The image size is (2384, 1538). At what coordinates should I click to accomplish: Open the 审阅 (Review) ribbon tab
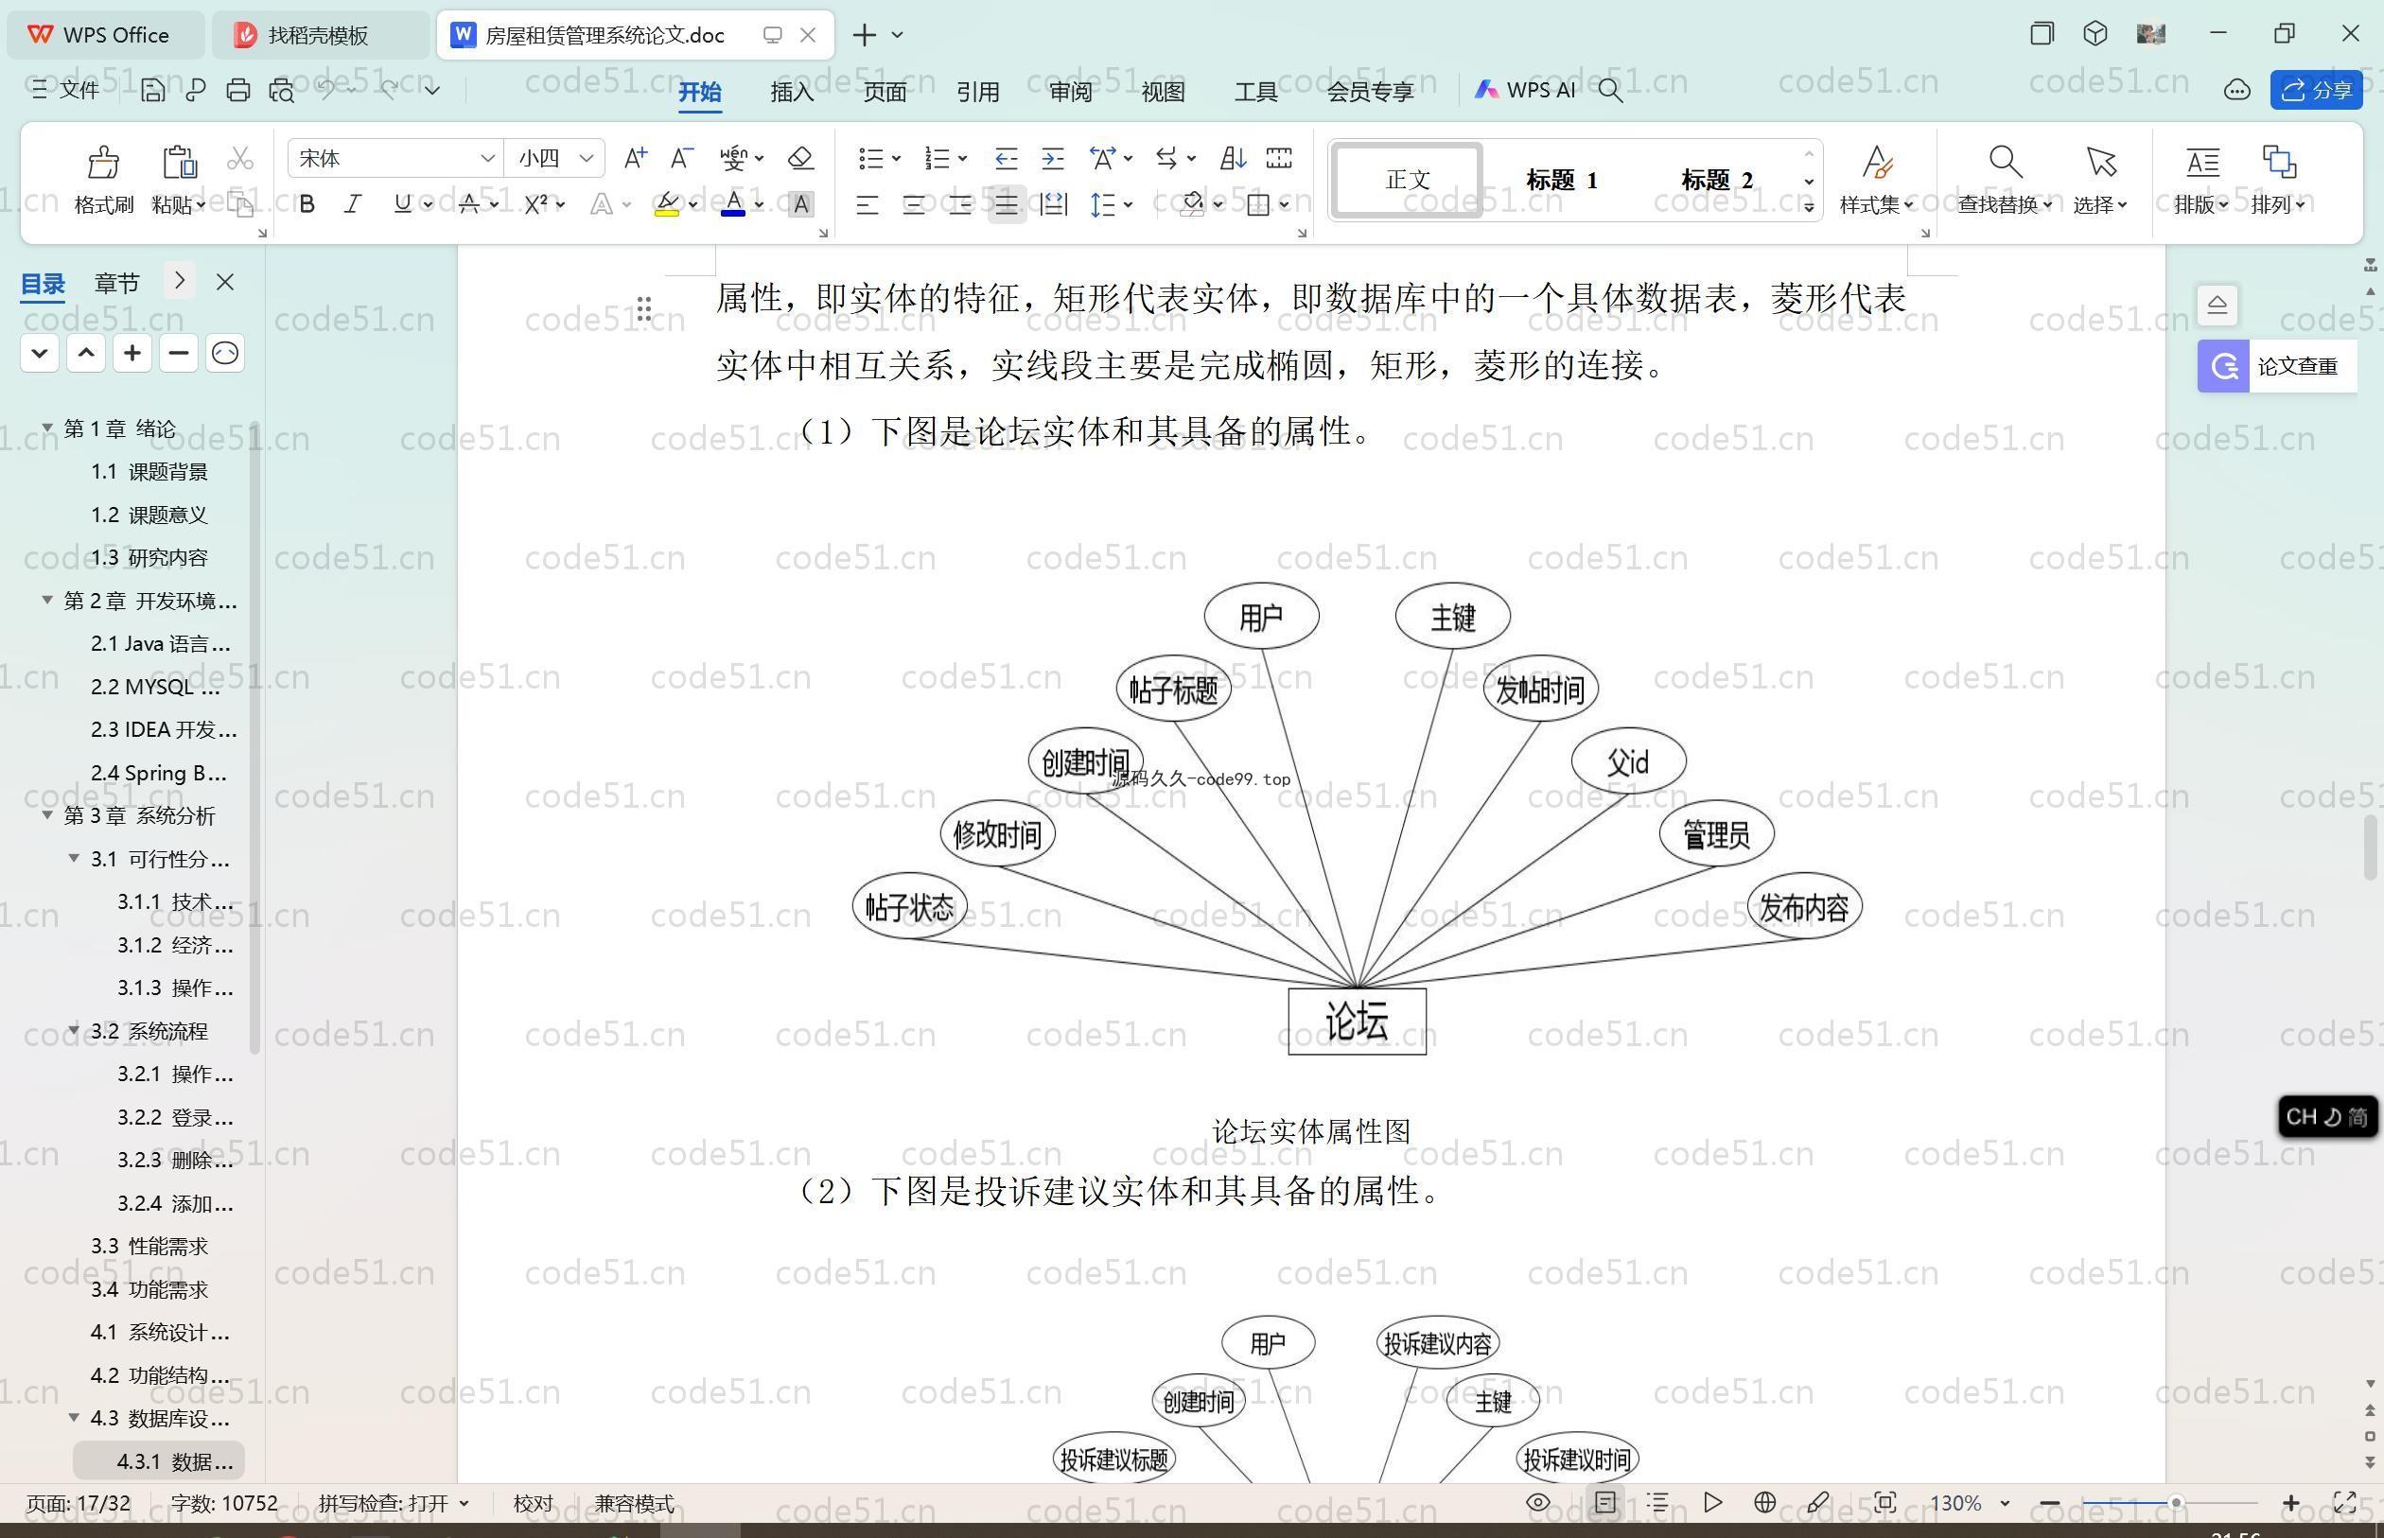pos(1071,92)
